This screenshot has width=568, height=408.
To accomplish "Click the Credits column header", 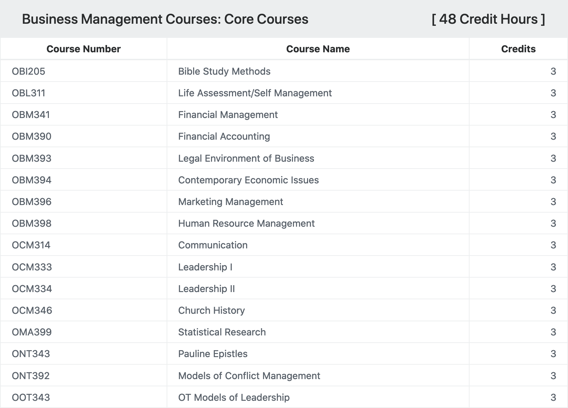I will pos(518,49).
